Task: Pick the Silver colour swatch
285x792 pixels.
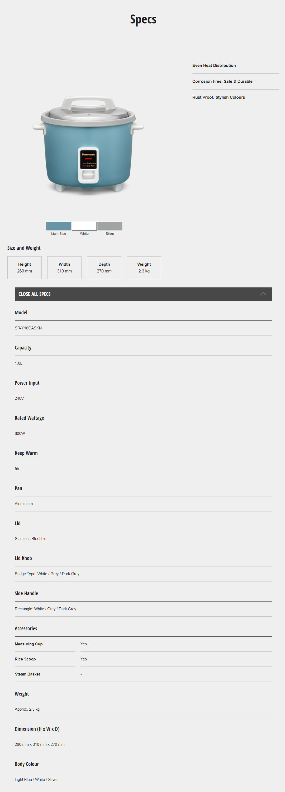Action: pyautogui.click(x=110, y=226)
